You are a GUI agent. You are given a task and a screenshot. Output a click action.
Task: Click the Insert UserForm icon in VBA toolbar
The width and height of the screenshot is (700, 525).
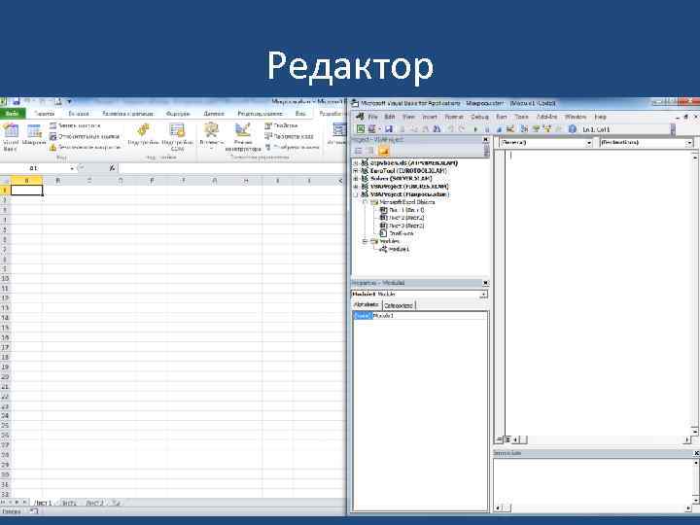pos(371,129)
